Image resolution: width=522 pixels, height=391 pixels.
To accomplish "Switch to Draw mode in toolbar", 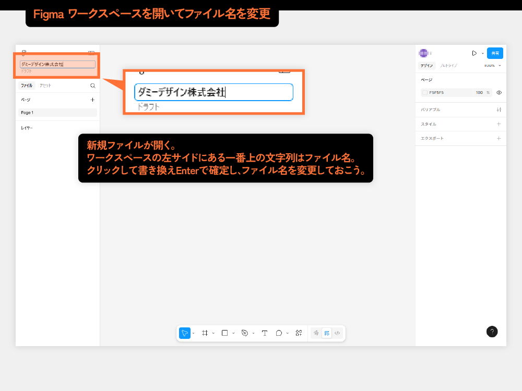I will [x=316, y=333].
